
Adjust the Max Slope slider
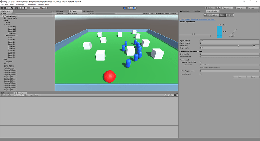tap(226, 46)
